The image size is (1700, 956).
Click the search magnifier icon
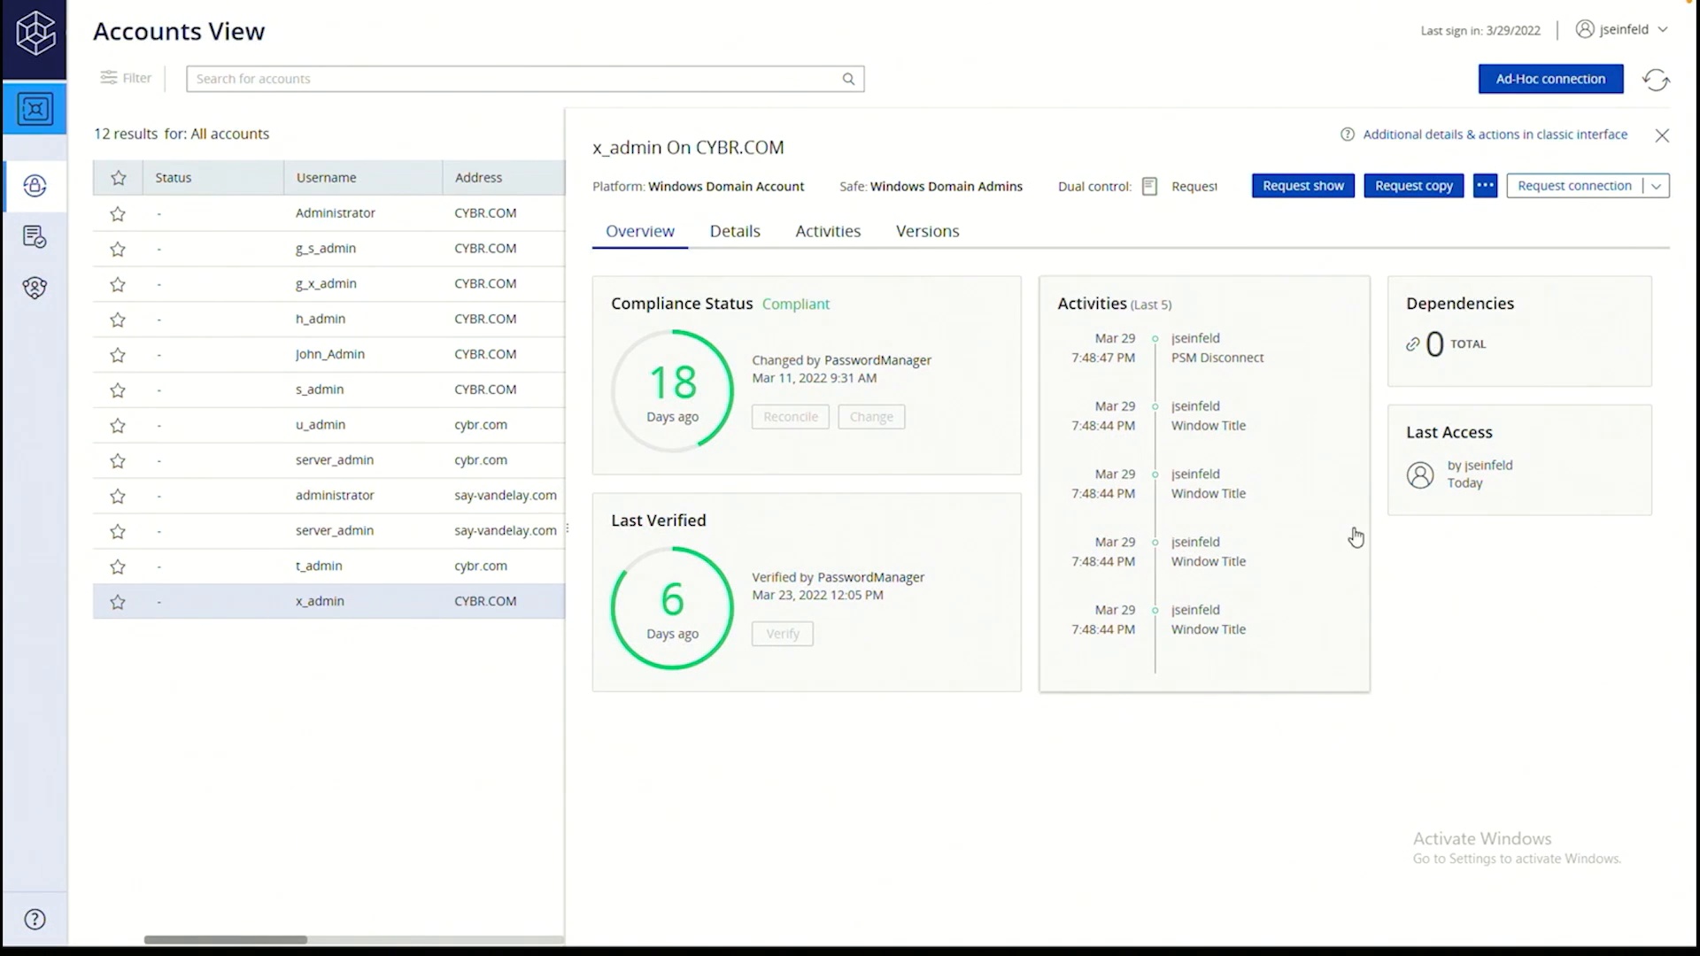click(848, 79)
